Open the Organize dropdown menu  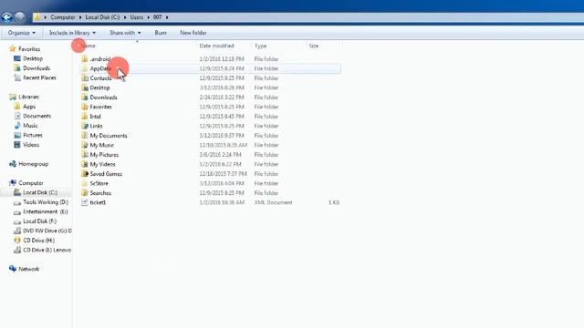tap(22, 33)
